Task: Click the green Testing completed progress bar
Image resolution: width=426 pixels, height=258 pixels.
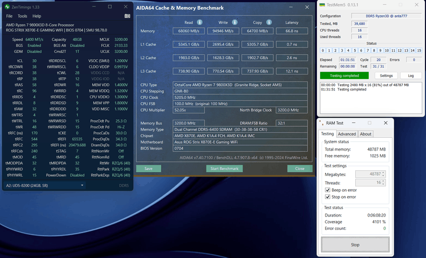Action: coord(345,76)
